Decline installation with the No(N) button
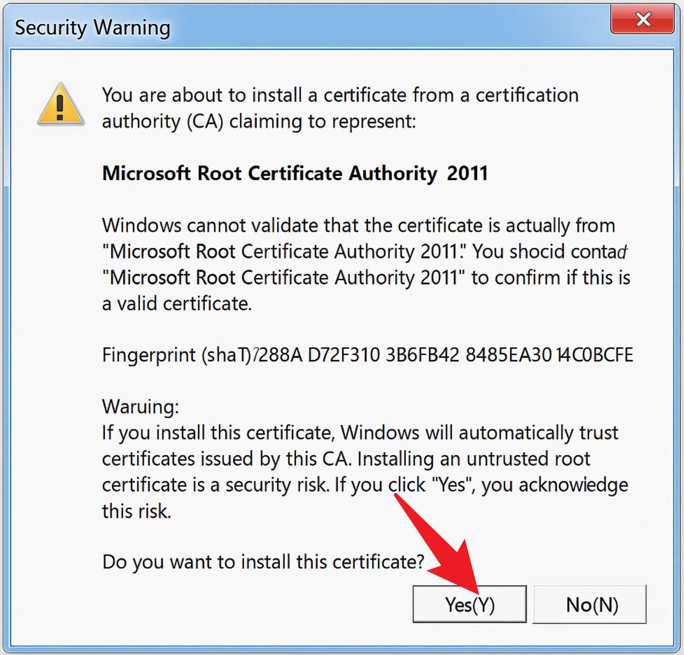 coord(590,604)
